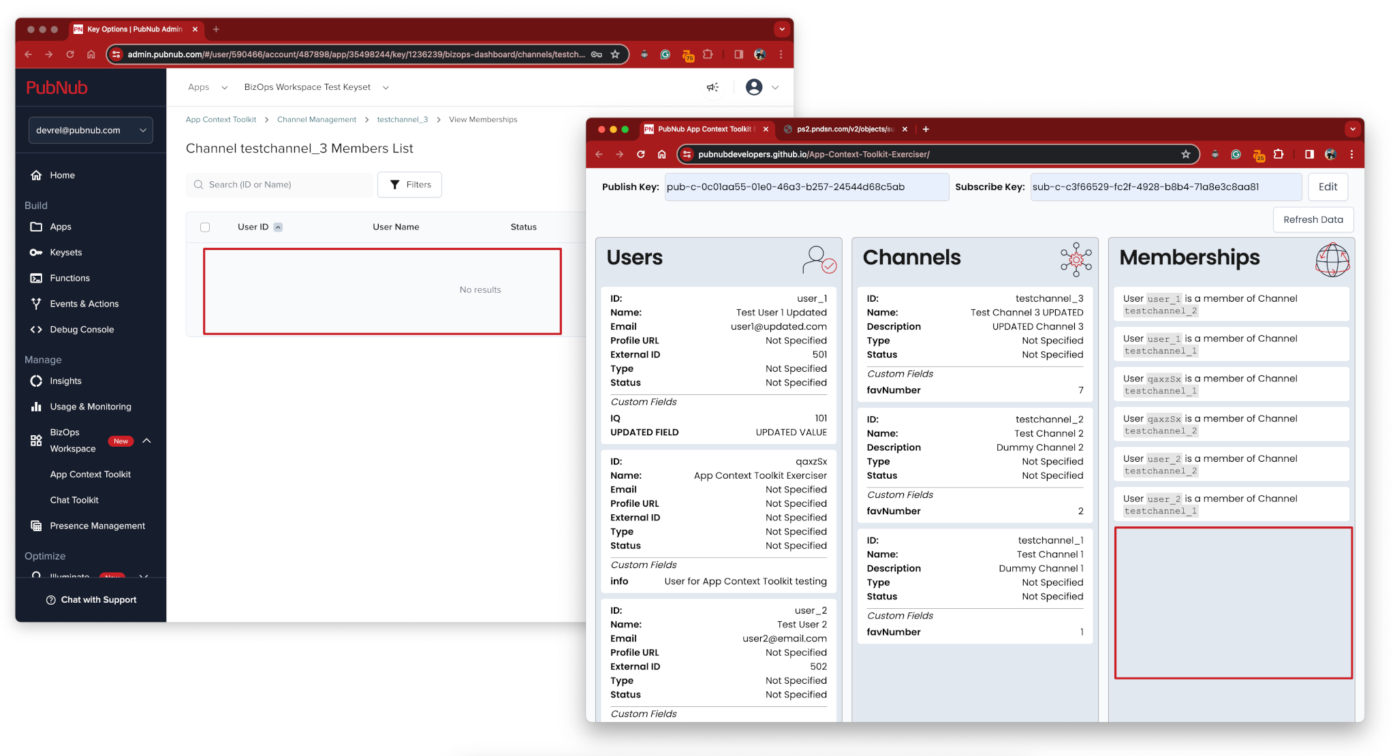Click the Refresh Data button
This screenshot has width=1395, height=756.
click(x=1312, y=220)
